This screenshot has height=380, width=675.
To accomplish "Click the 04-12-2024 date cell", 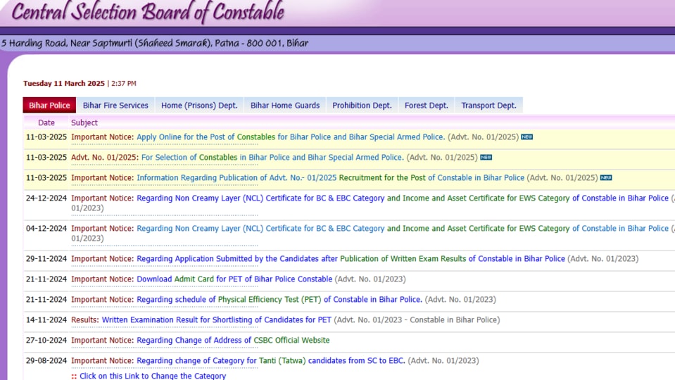I will 46,229.
